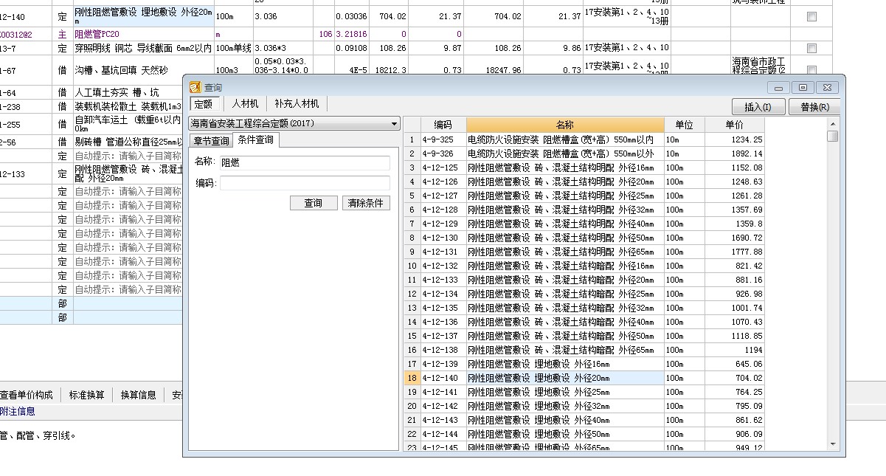
Task: Select result row 4-12-143
Action: (584, 420)
